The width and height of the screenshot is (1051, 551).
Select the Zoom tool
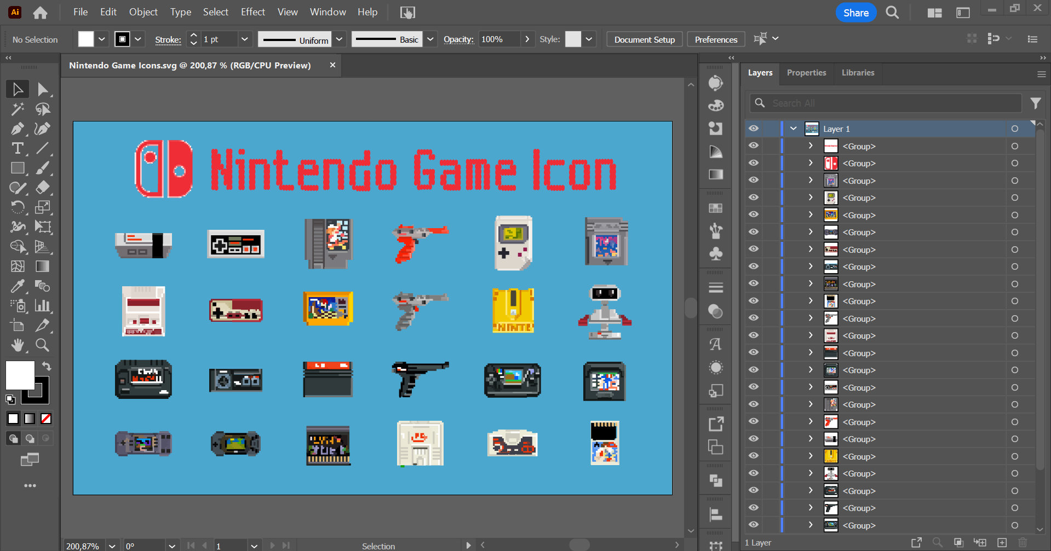click(44, 345)
